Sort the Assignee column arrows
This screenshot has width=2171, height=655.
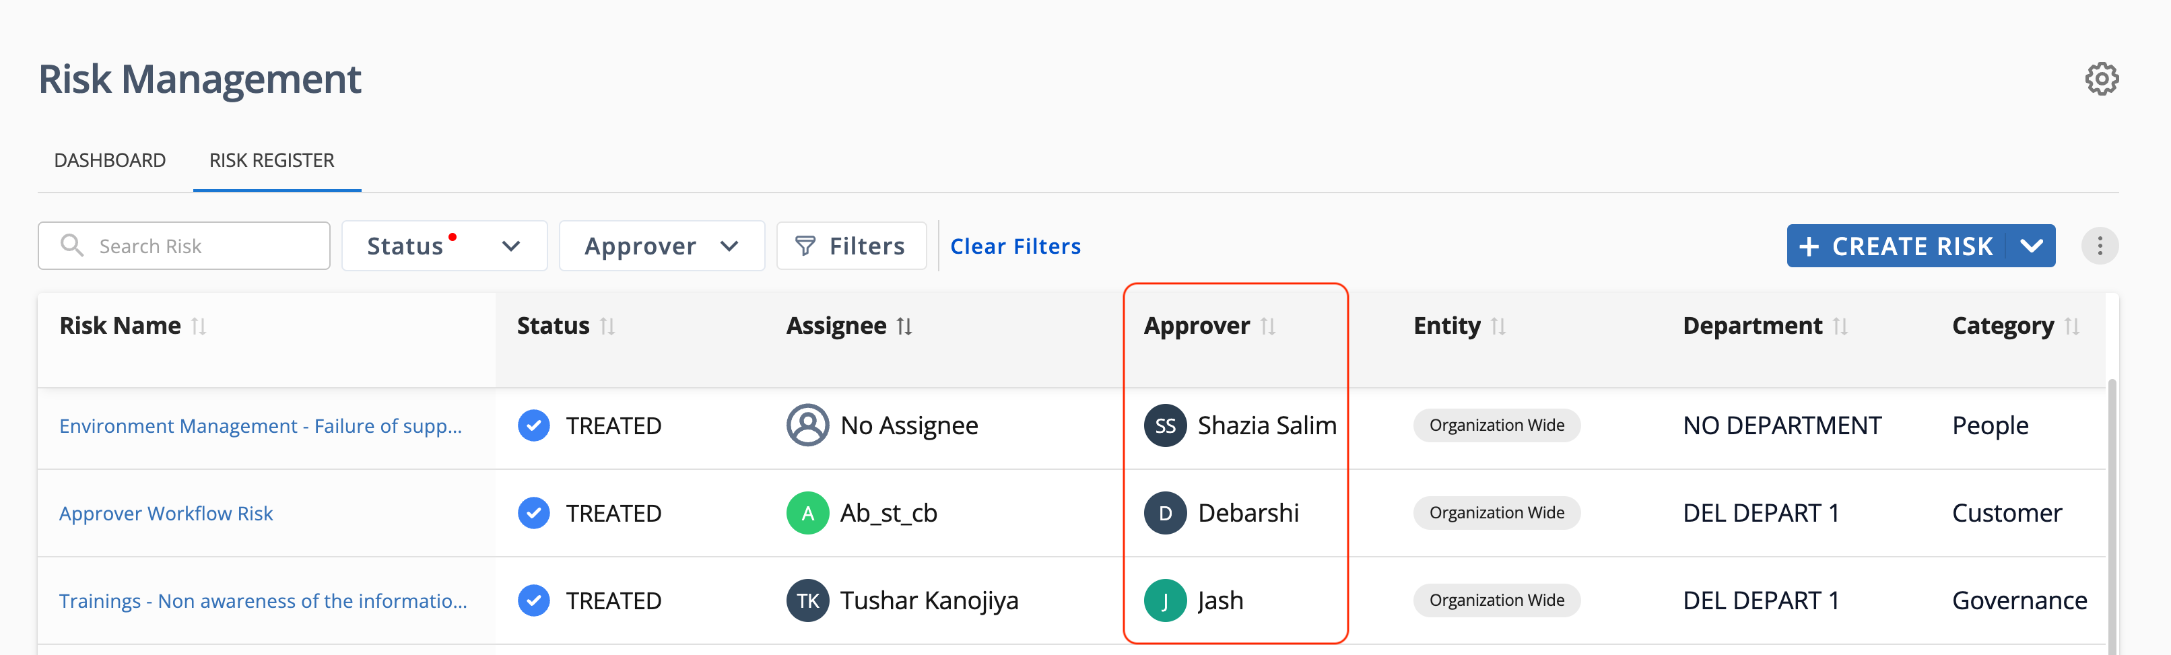click(x=904, y=326)
